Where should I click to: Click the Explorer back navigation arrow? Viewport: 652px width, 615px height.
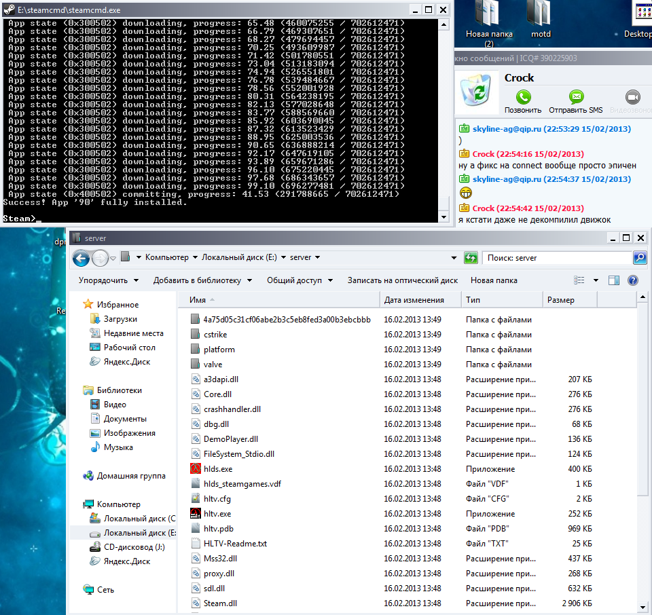[81, 258]
